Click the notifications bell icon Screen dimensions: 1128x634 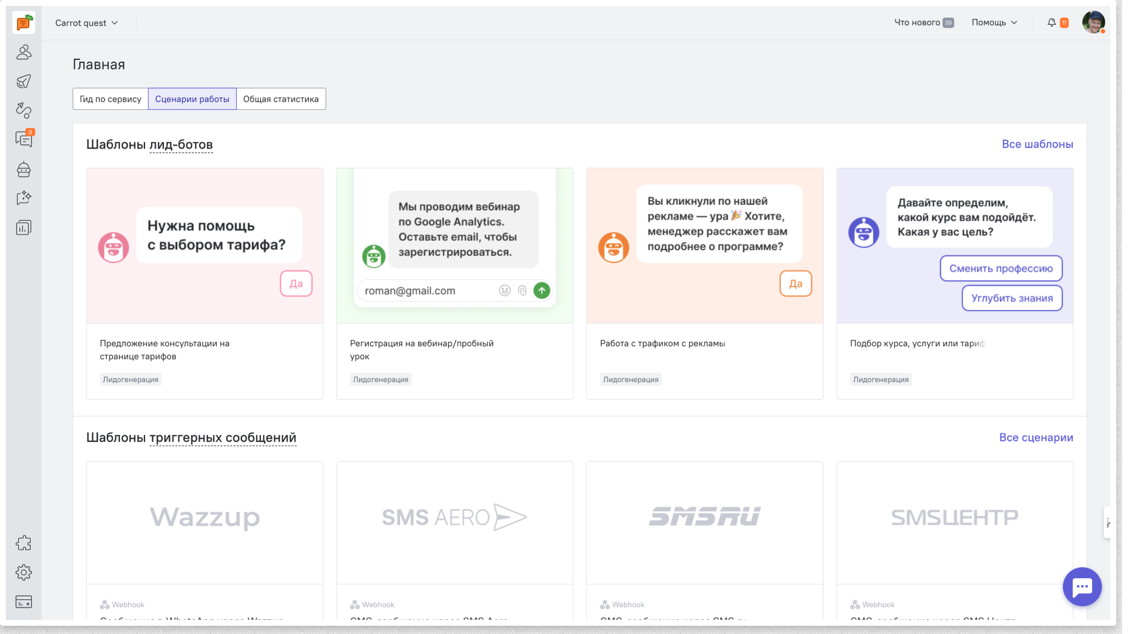1052,22
